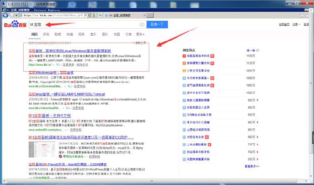The width and height of the screenshot is (314, 185).
Task: Click the horizontal scrollbar right arrow
Action: click(306, 181)
